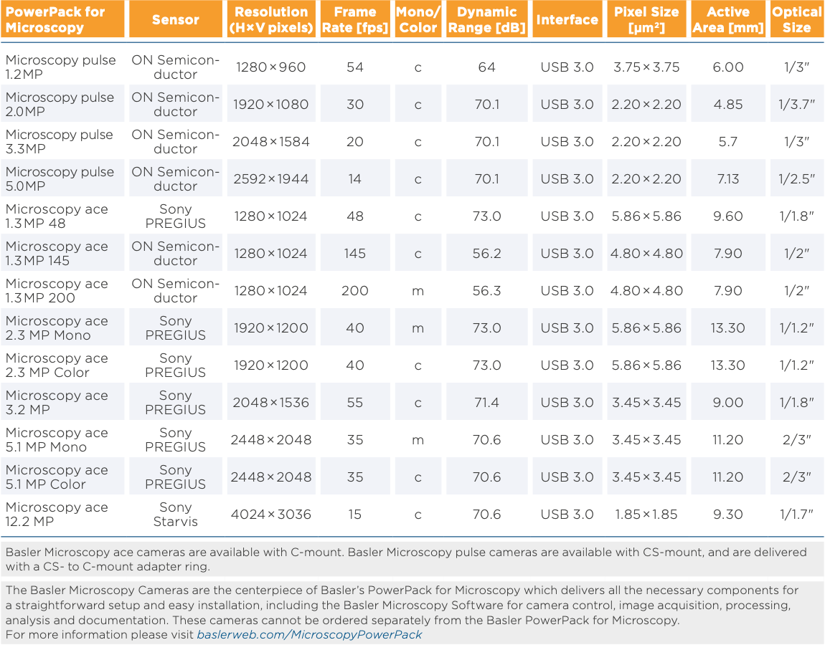
Task: Open the baslerweb.com/MicroscopyPowerPack link
Action: click(x=309, y=635)
